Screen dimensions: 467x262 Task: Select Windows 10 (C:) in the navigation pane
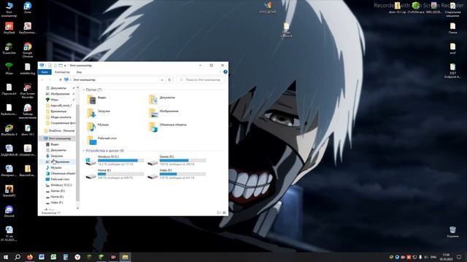(58, 185)
